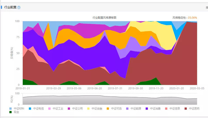Click the help question mark icon beside 行业配置
Viewport: 208px width, 118px height.
[19, 8]
